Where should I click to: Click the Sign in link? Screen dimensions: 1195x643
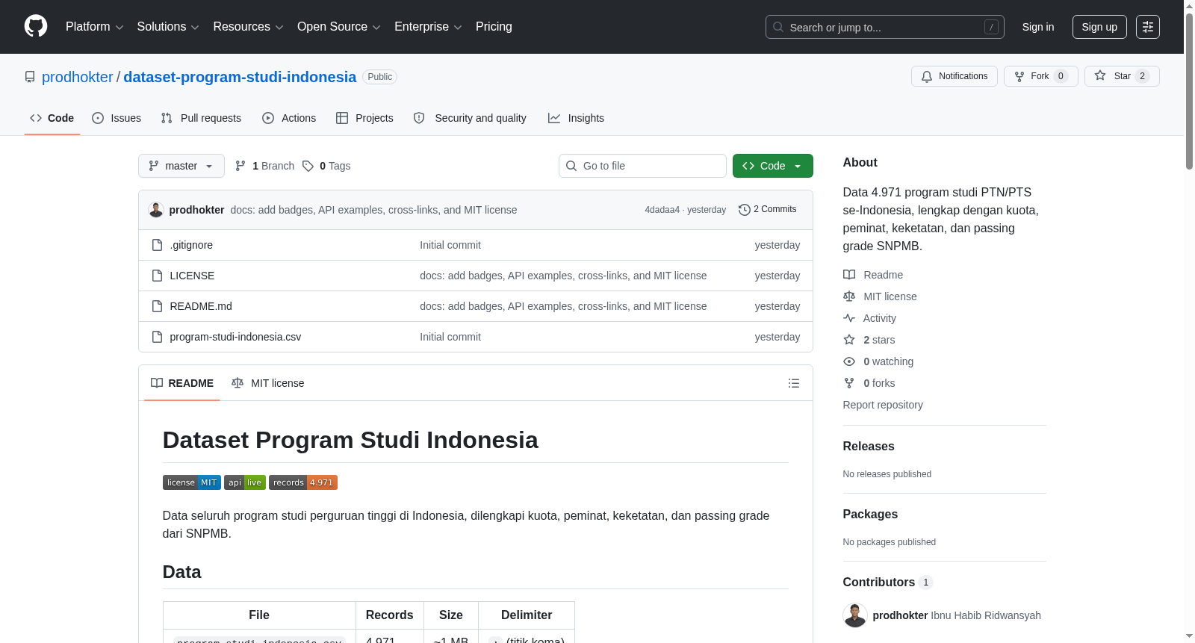click(x=1038, y=27)
